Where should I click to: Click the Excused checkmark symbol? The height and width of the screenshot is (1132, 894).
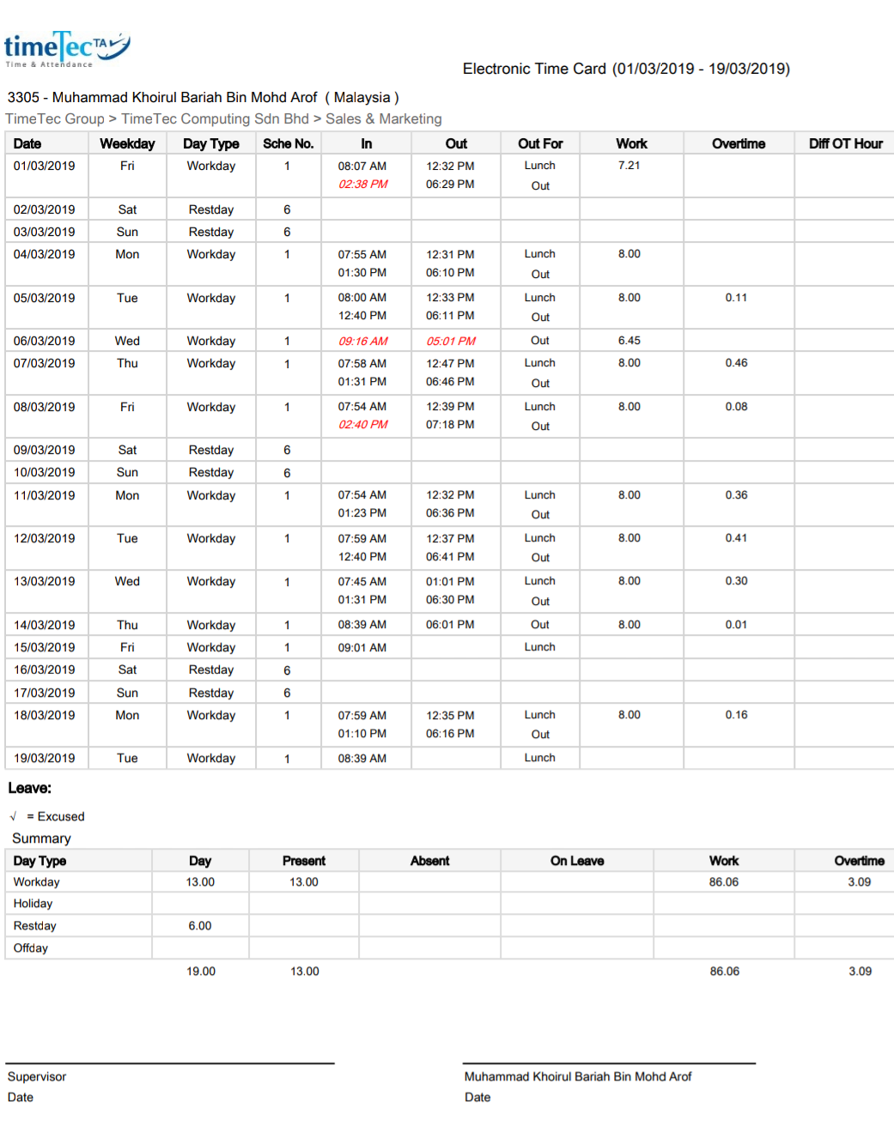14,816
